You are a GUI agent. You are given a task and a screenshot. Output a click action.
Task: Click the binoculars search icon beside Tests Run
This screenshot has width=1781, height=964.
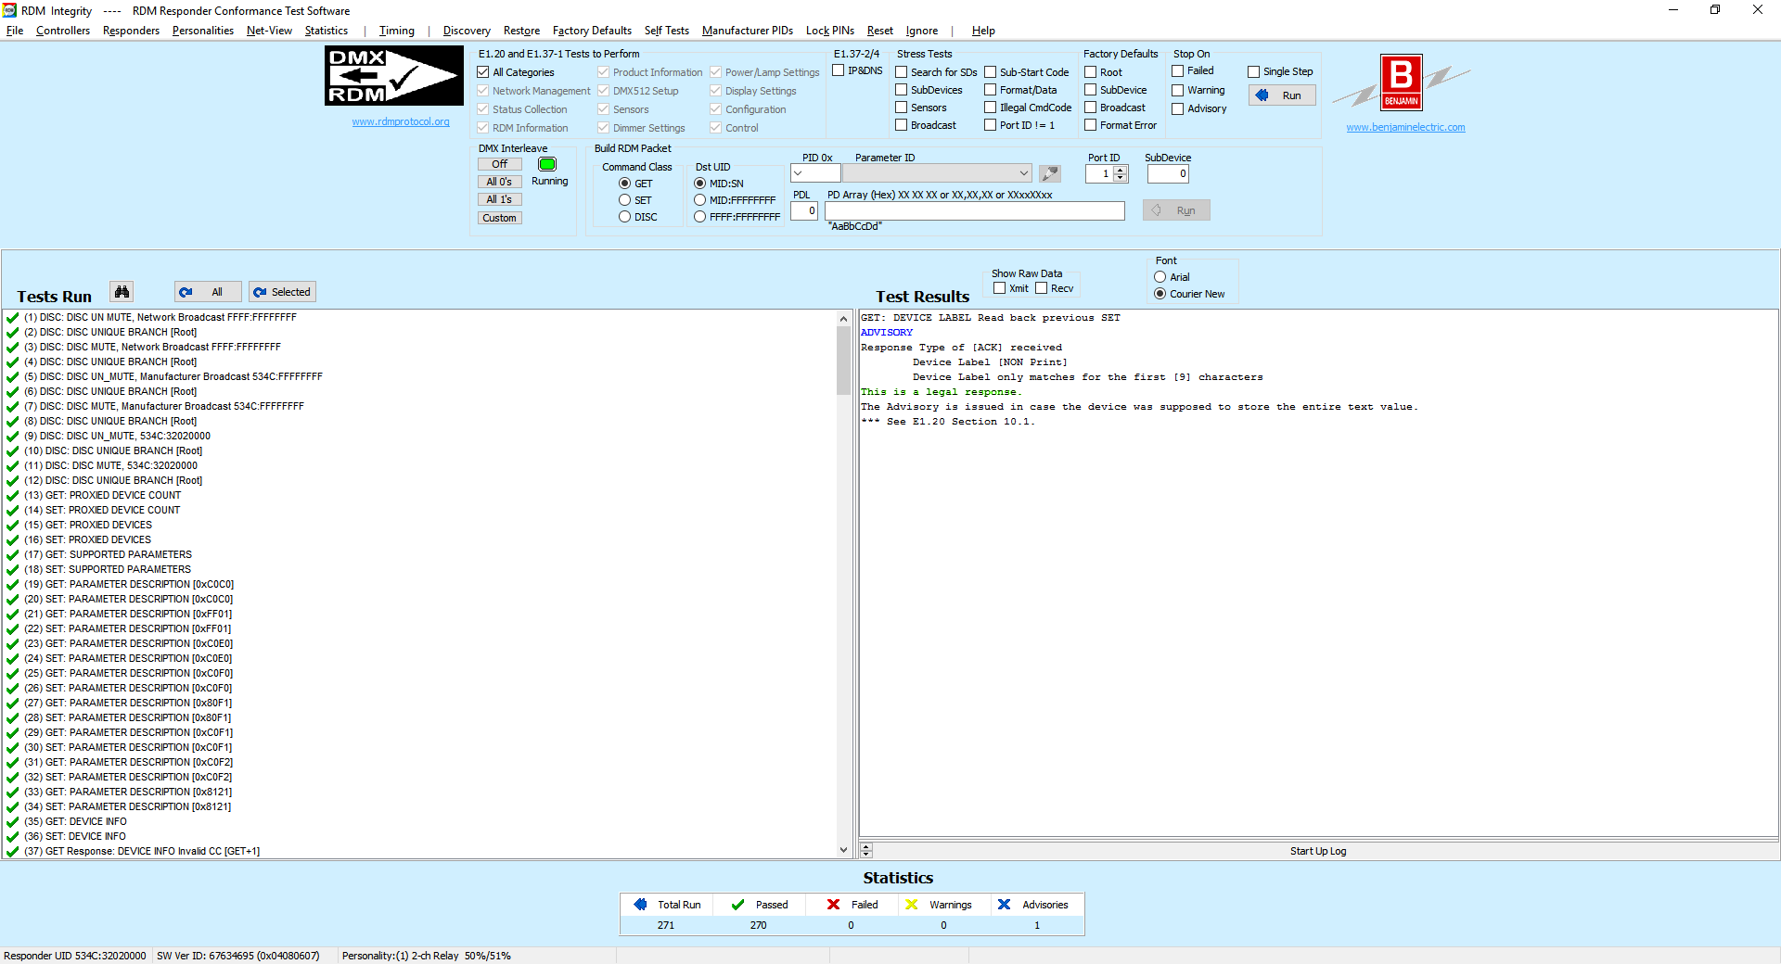122,292
